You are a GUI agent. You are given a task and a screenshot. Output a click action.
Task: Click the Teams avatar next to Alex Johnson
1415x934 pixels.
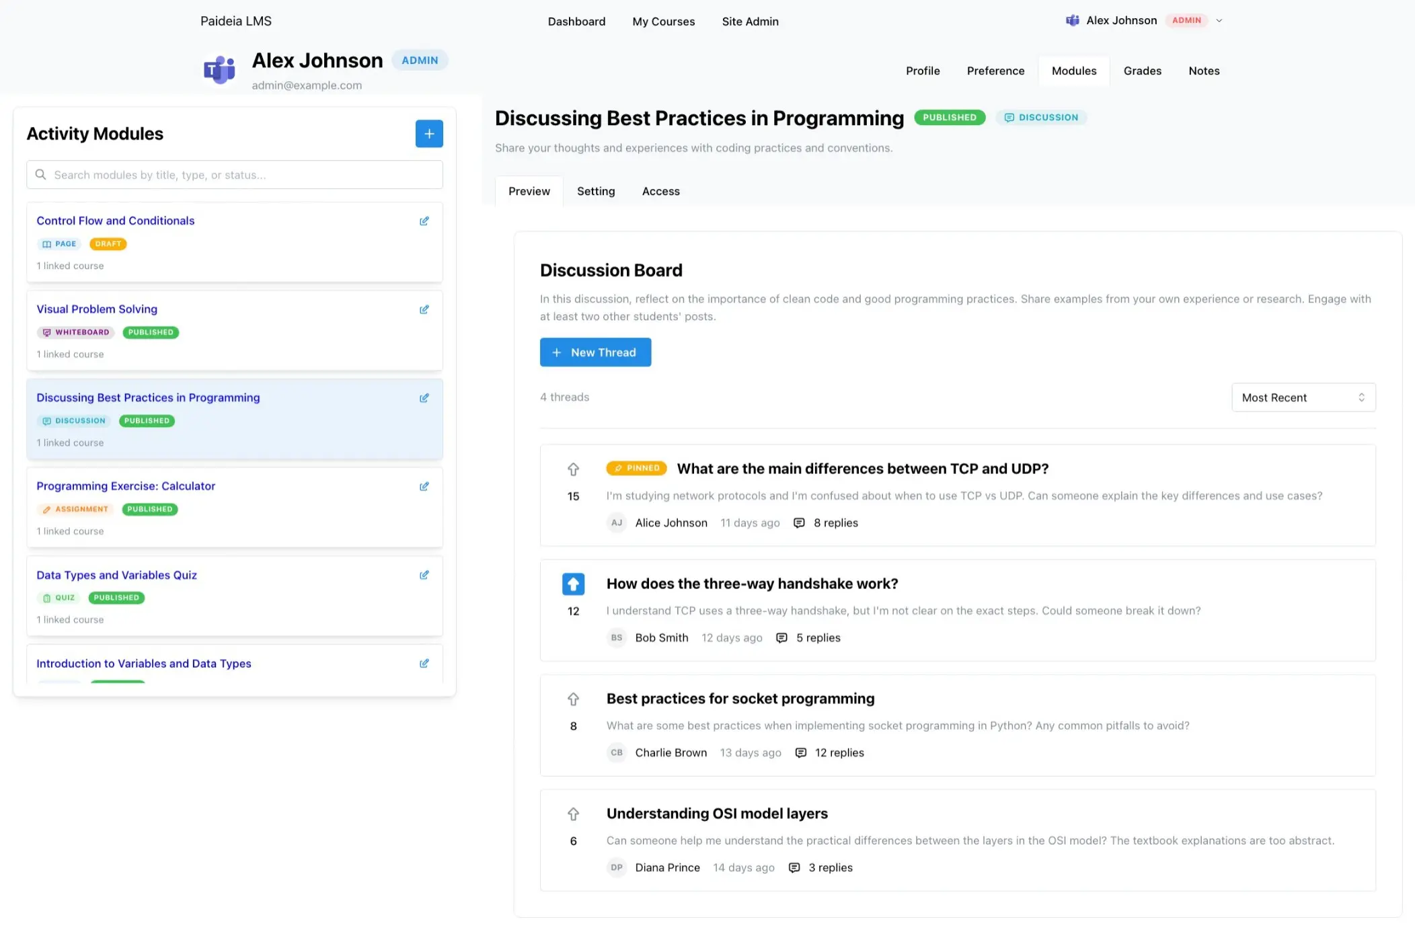pyautogui.click(x=220, y=69)
